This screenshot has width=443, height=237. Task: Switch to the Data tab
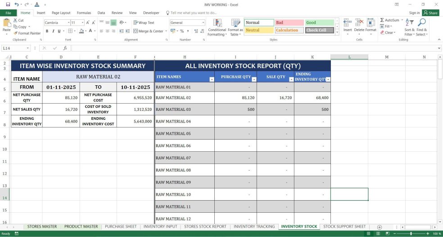pos(101,13)
